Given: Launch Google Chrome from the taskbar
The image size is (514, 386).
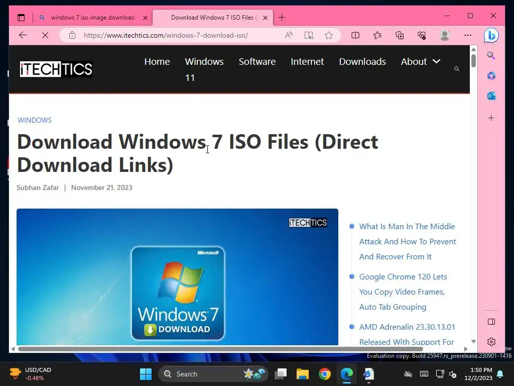Looking at the screenshot, I should (325, 374).
